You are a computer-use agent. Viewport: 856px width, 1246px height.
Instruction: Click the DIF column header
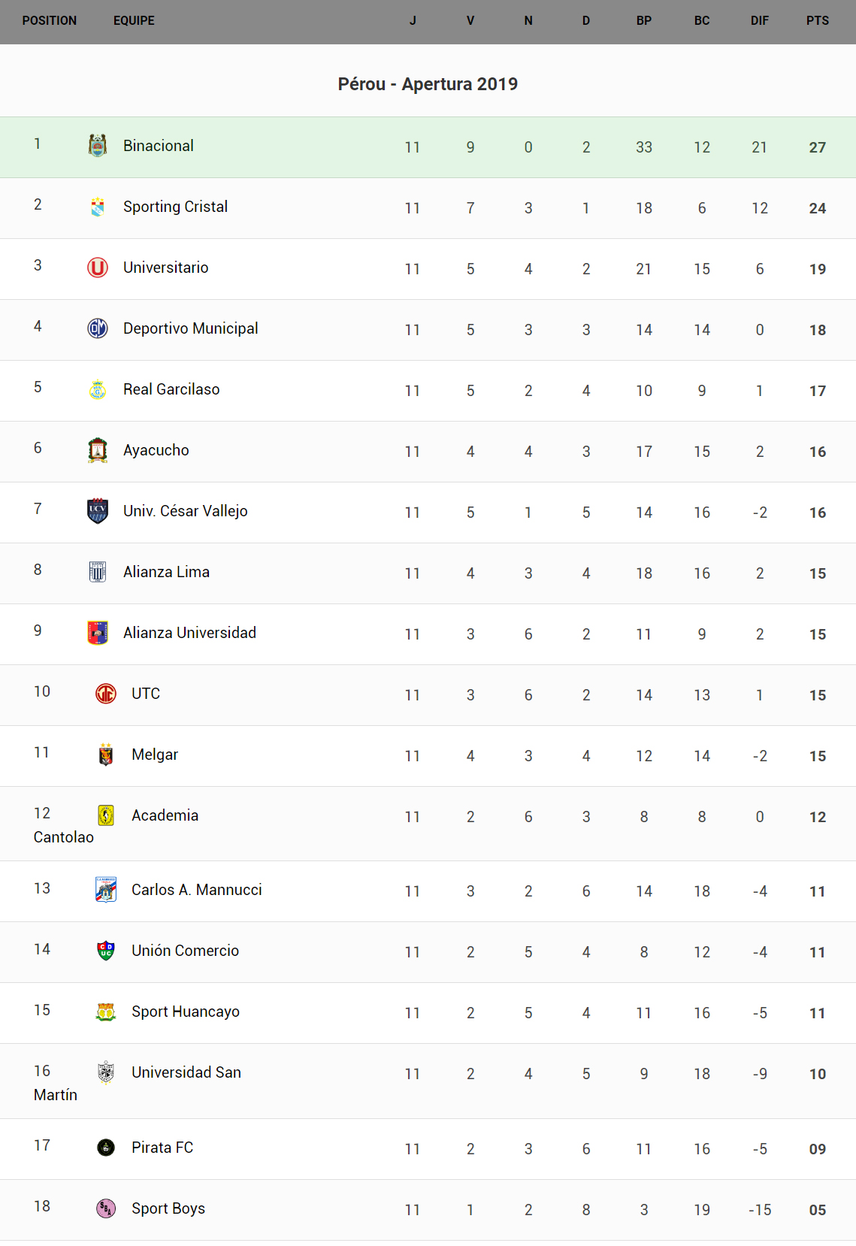pyautogui.click(x=760, y=21)
